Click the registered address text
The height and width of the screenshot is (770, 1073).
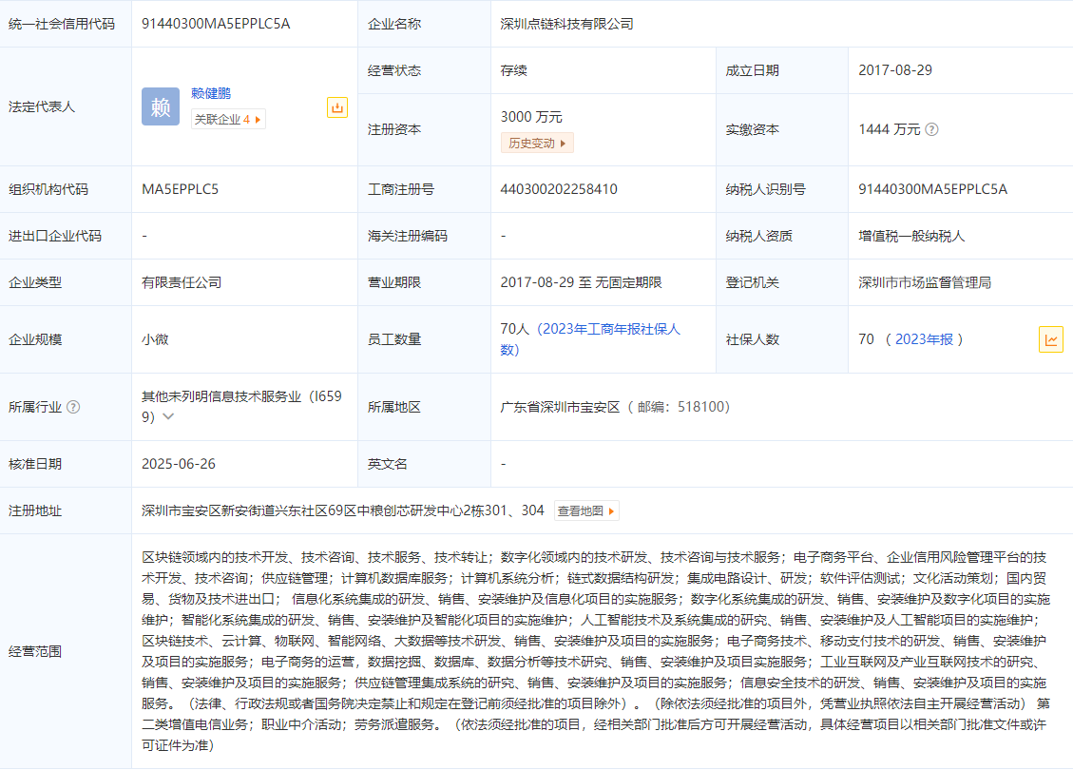342,510
